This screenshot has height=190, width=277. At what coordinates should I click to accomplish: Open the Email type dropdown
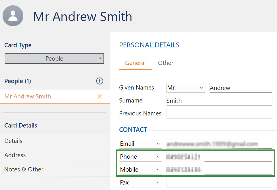pyautogui.click(x=140, y=144)
